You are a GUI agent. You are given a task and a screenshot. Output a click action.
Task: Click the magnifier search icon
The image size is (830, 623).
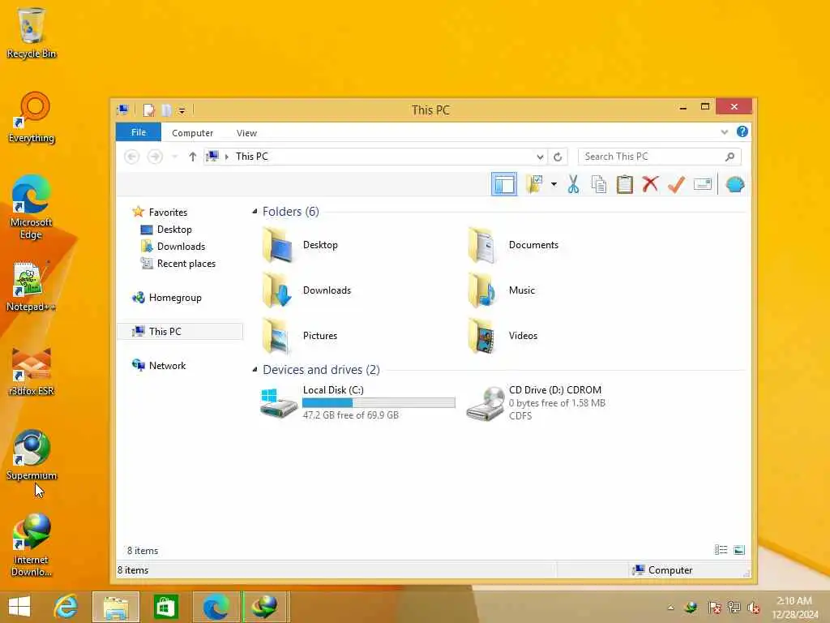730,157
